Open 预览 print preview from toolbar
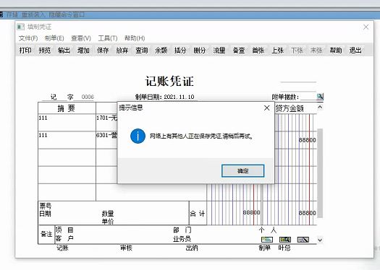Image resolution: width=380 pixels, height=270 pixels. 45,51
